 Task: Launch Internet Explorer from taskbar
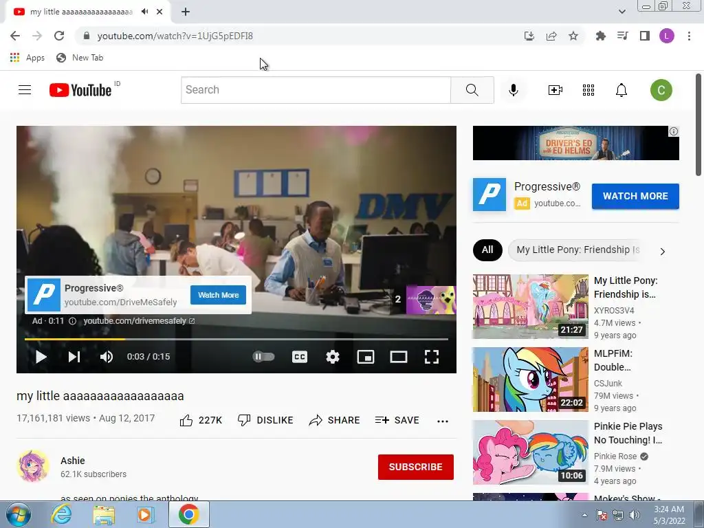point(61,514)
